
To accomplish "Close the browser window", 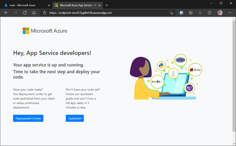I will [x=231, y=3].
